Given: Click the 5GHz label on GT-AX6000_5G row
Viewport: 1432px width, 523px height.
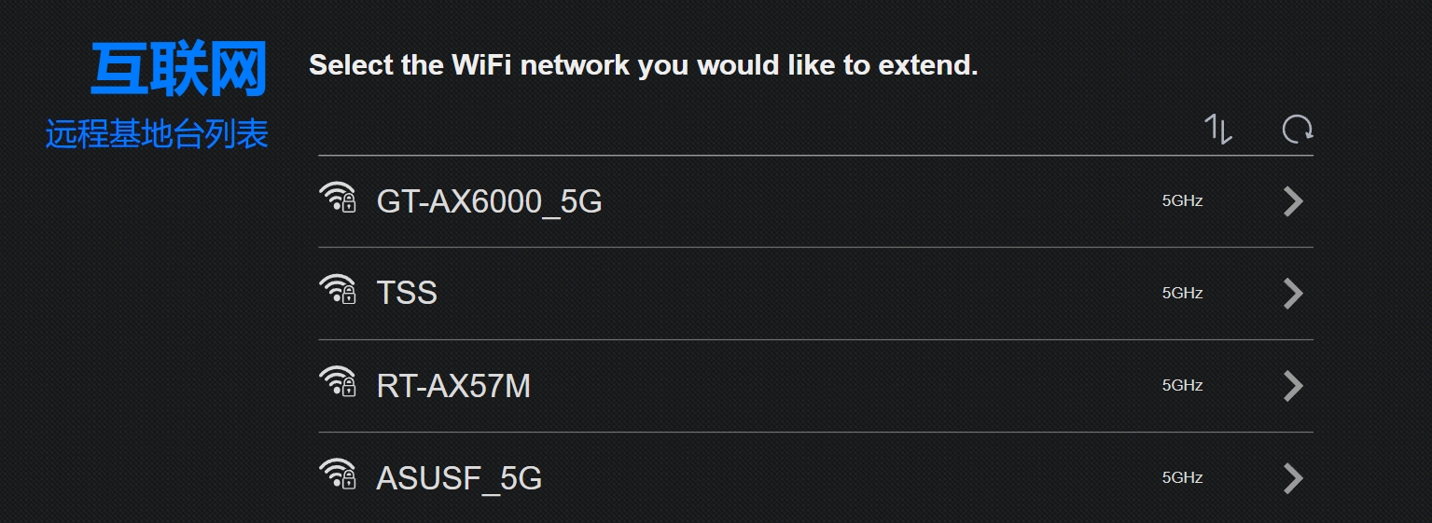Looking at the screenshot, I should [1182, 200].
